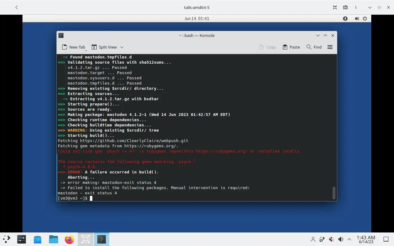Open the keyboard send-keys icon in header

point(345,7)
